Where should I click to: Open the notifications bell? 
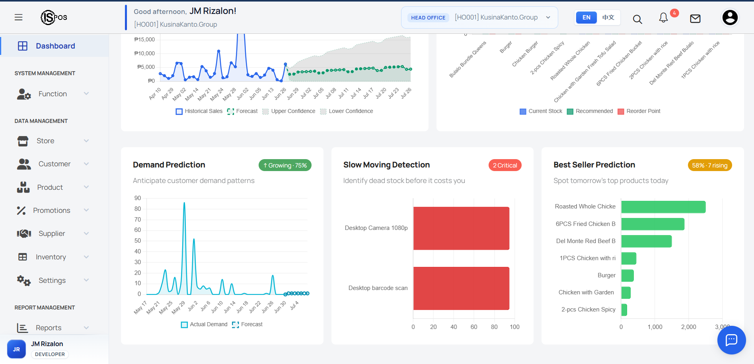point(663,18)
